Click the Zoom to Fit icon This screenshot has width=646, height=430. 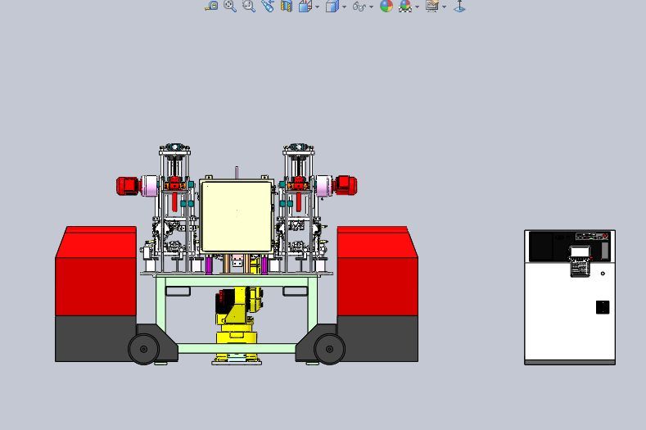click(211, 6)
